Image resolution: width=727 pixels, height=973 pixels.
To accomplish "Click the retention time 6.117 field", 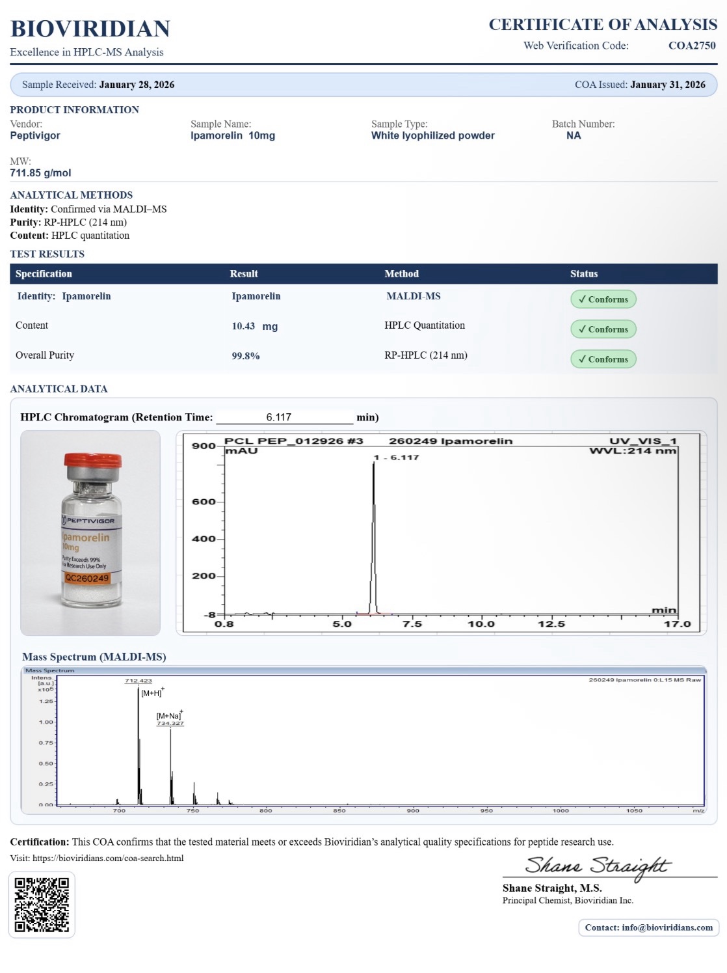I will coord(284,417).
